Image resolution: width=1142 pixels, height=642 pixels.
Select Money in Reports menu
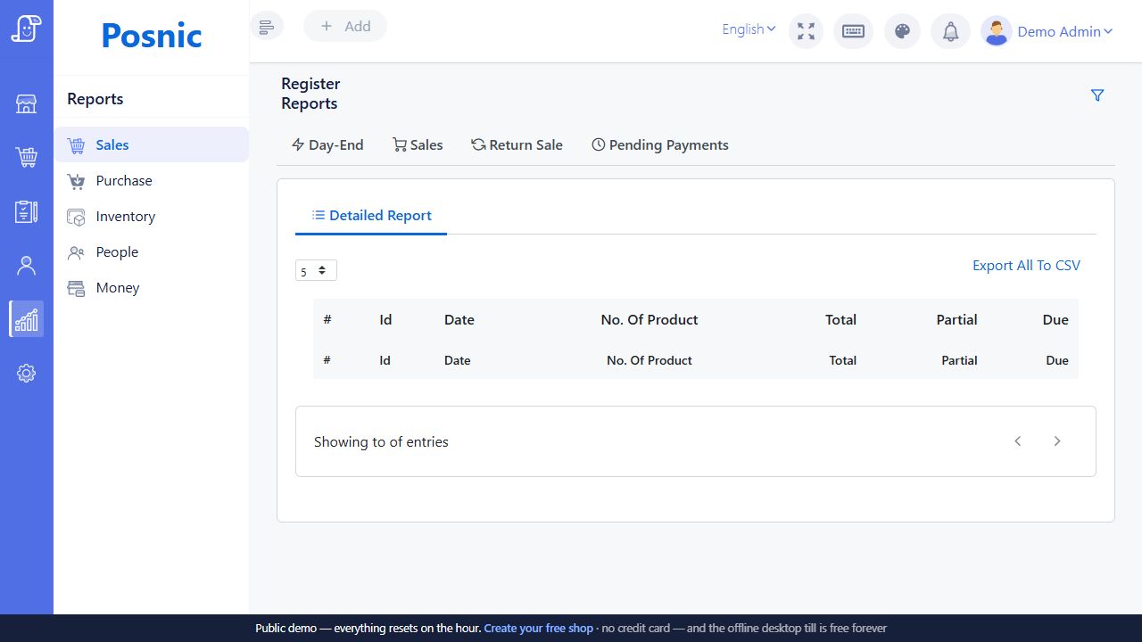(152, 287)
